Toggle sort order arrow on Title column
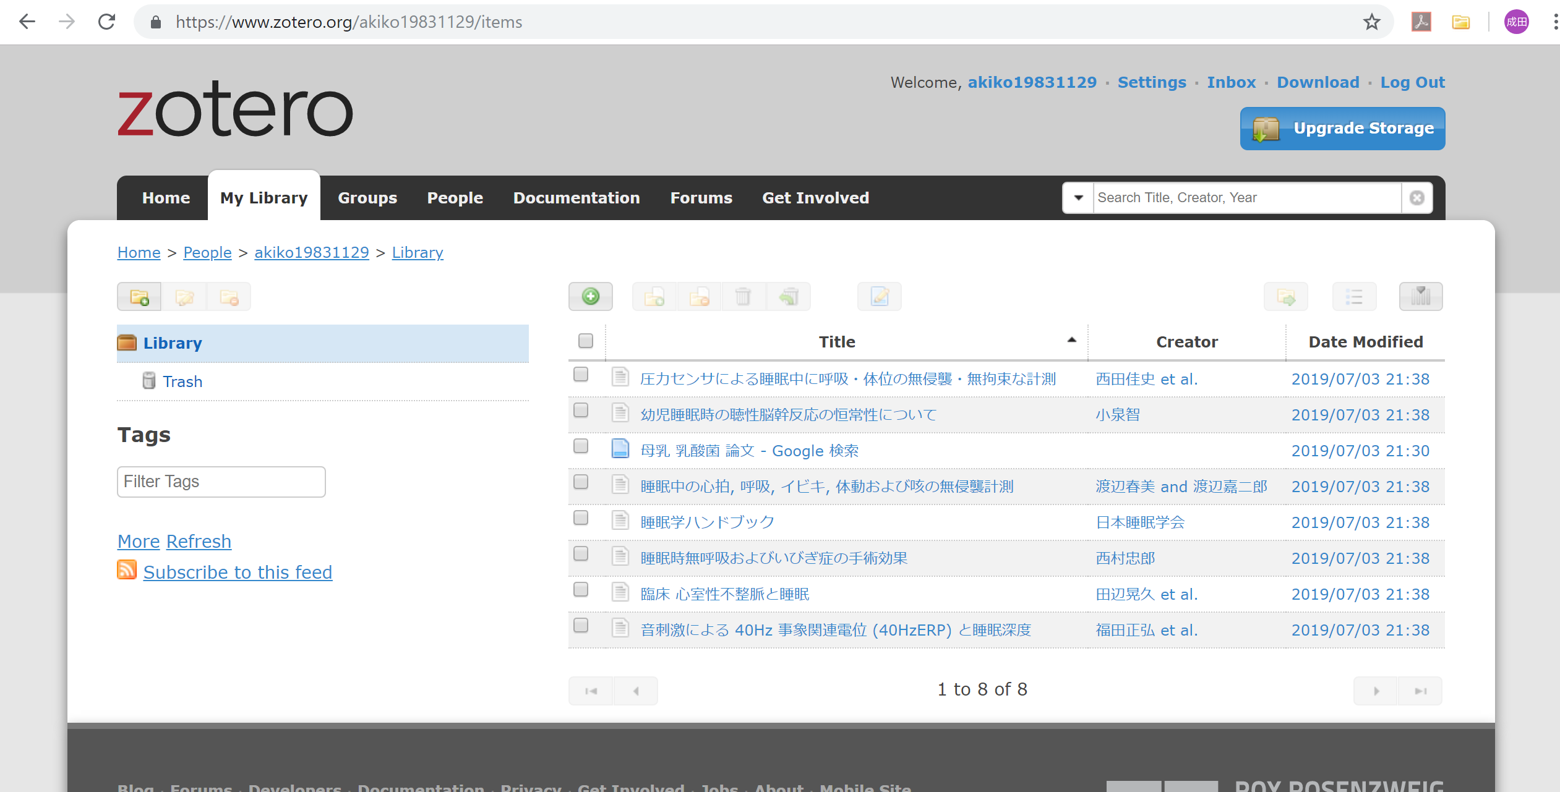The image size is (1560, 792). pos(1071,340)
